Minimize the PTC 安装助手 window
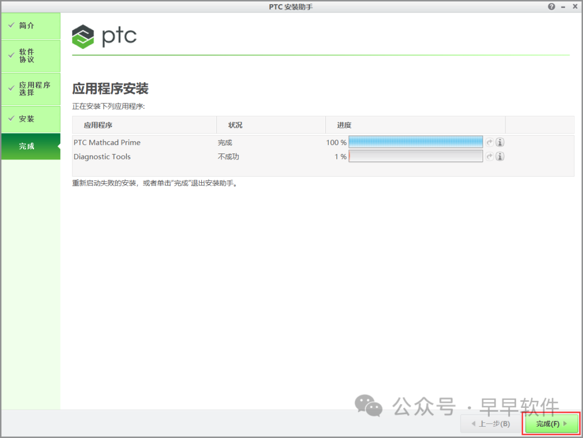Image resolution: width=583 pixels, height=438 pixels. click(x=563, y=7)
